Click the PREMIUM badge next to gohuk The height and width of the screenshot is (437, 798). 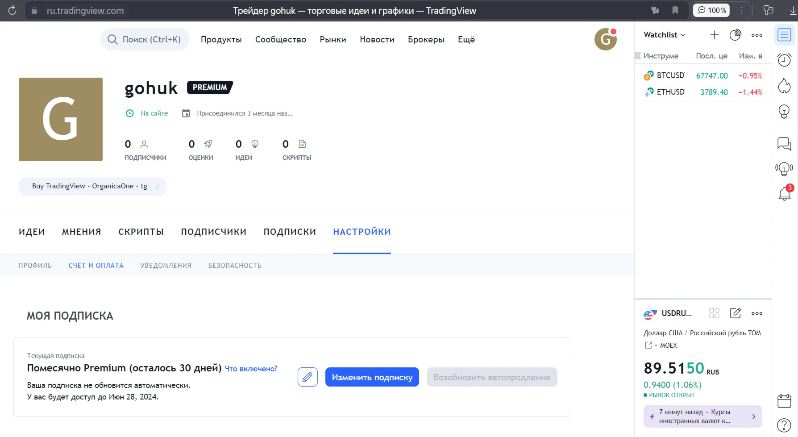pyautogui.click(x=210, y=87)
